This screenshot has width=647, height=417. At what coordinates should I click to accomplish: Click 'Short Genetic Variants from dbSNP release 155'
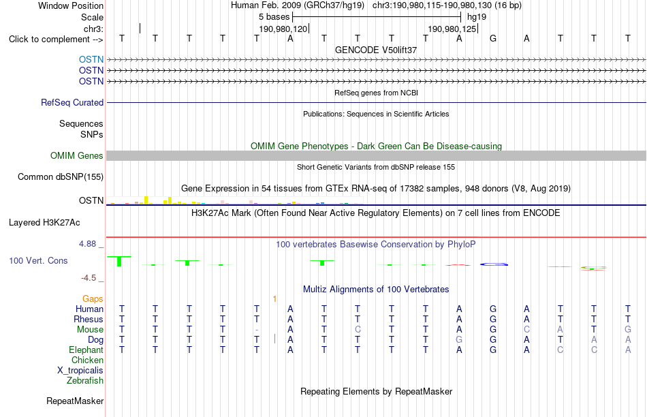coord(376,167)
